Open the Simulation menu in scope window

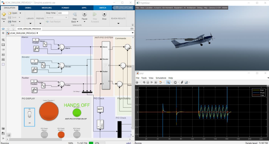point(161,78)
